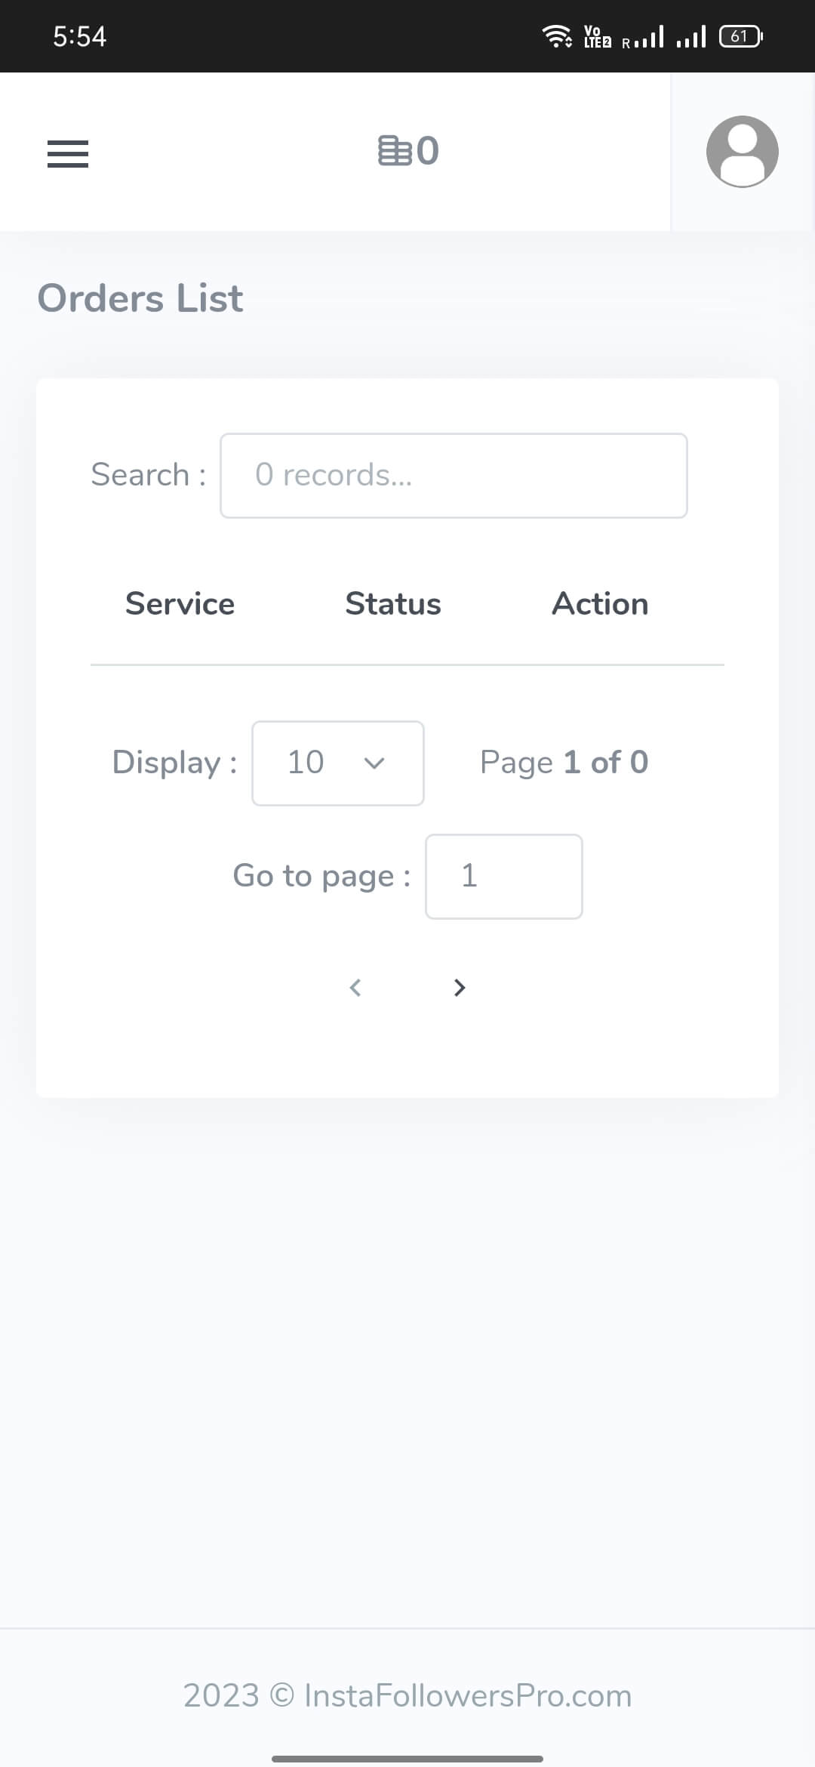The image size is (815, 1767).
Task: Tap the coins balance icon
Action: (395, 150)
